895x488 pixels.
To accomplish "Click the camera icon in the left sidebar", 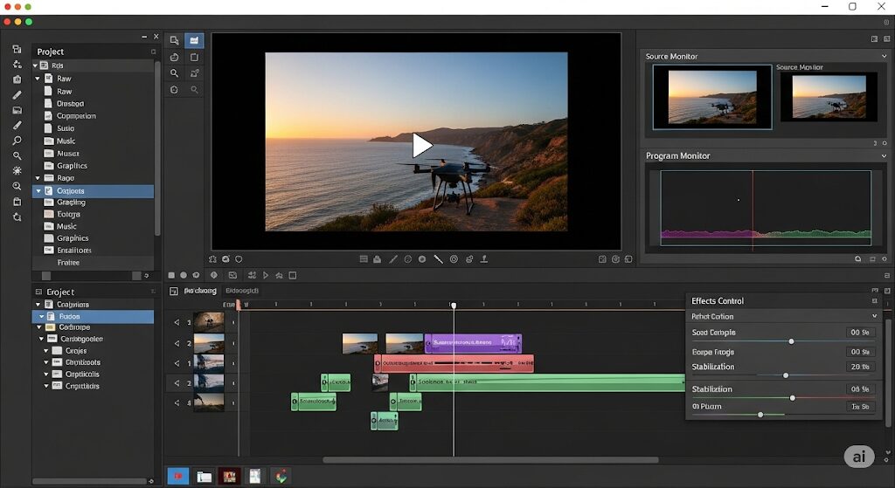I will (17, 79).
